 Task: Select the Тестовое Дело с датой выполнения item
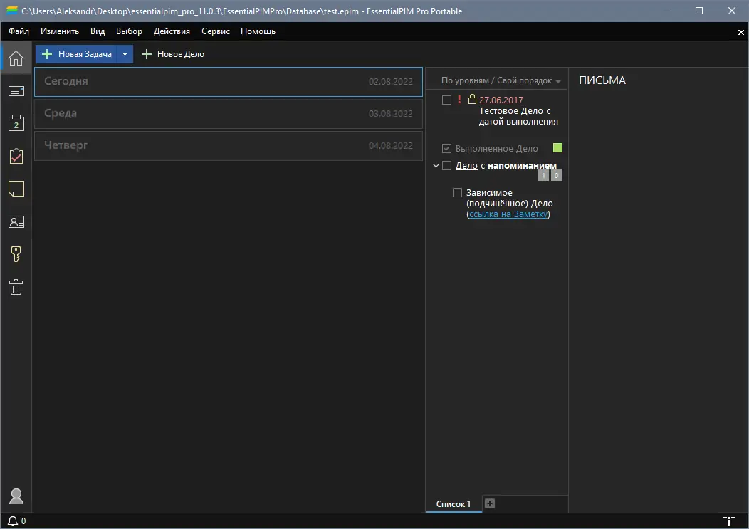pyautogui.click(x=518, y=116)
